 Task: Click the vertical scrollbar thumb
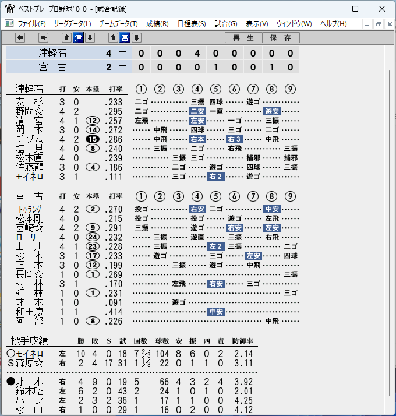[x=390, y=234]
